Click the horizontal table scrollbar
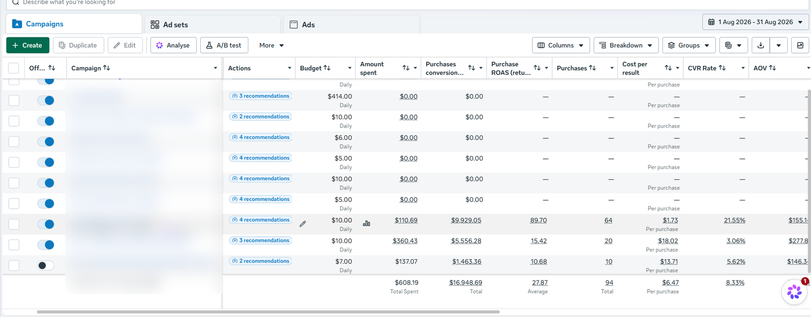 [x=268, y=312]
